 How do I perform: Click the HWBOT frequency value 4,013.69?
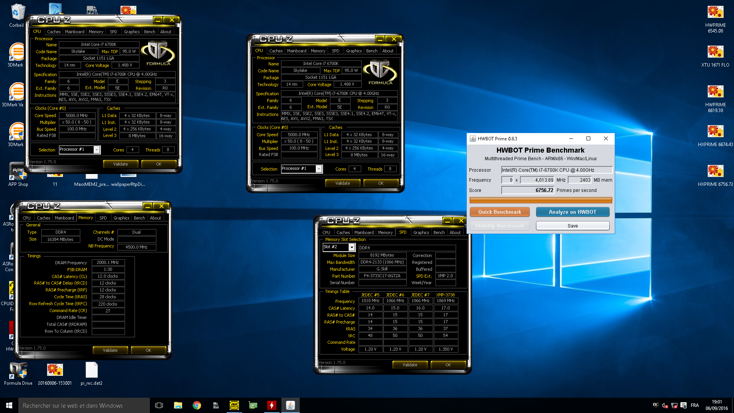[x=537, y=180]
